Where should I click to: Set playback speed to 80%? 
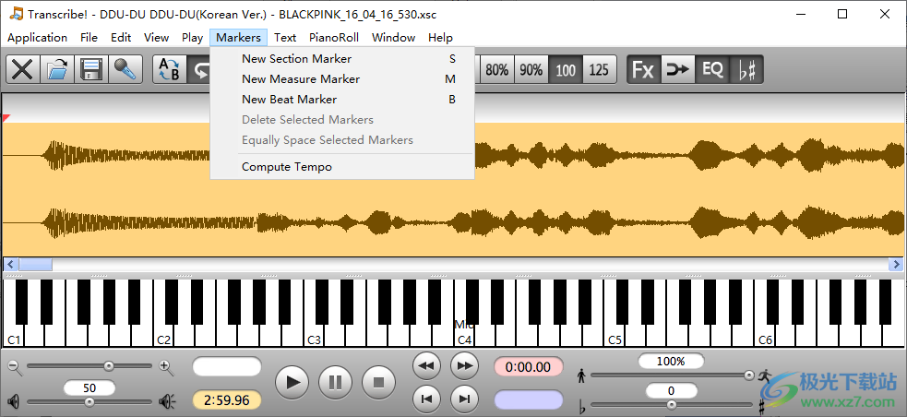(497, 70)
